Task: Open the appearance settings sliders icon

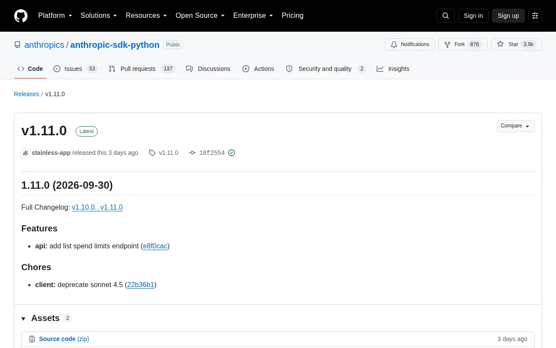Action: click(535, 16)
